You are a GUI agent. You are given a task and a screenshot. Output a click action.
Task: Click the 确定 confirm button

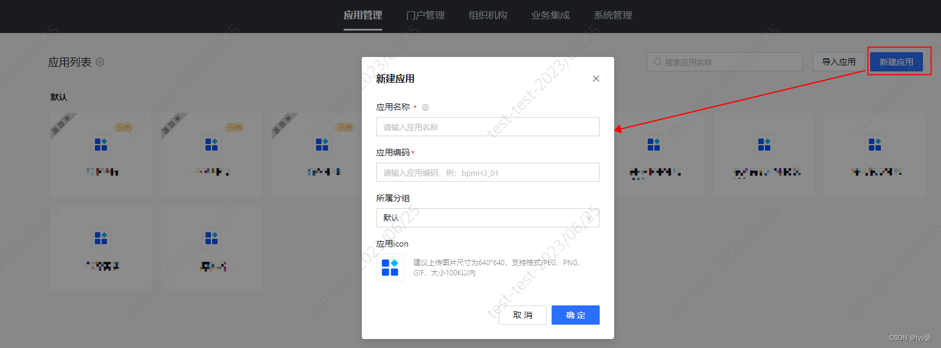[574, 315]
